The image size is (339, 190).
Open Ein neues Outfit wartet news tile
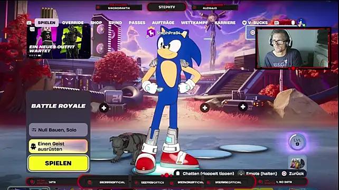[x=59, y=42]
